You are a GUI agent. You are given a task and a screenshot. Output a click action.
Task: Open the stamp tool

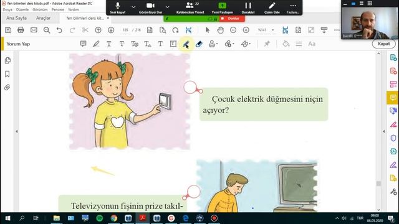213,44
